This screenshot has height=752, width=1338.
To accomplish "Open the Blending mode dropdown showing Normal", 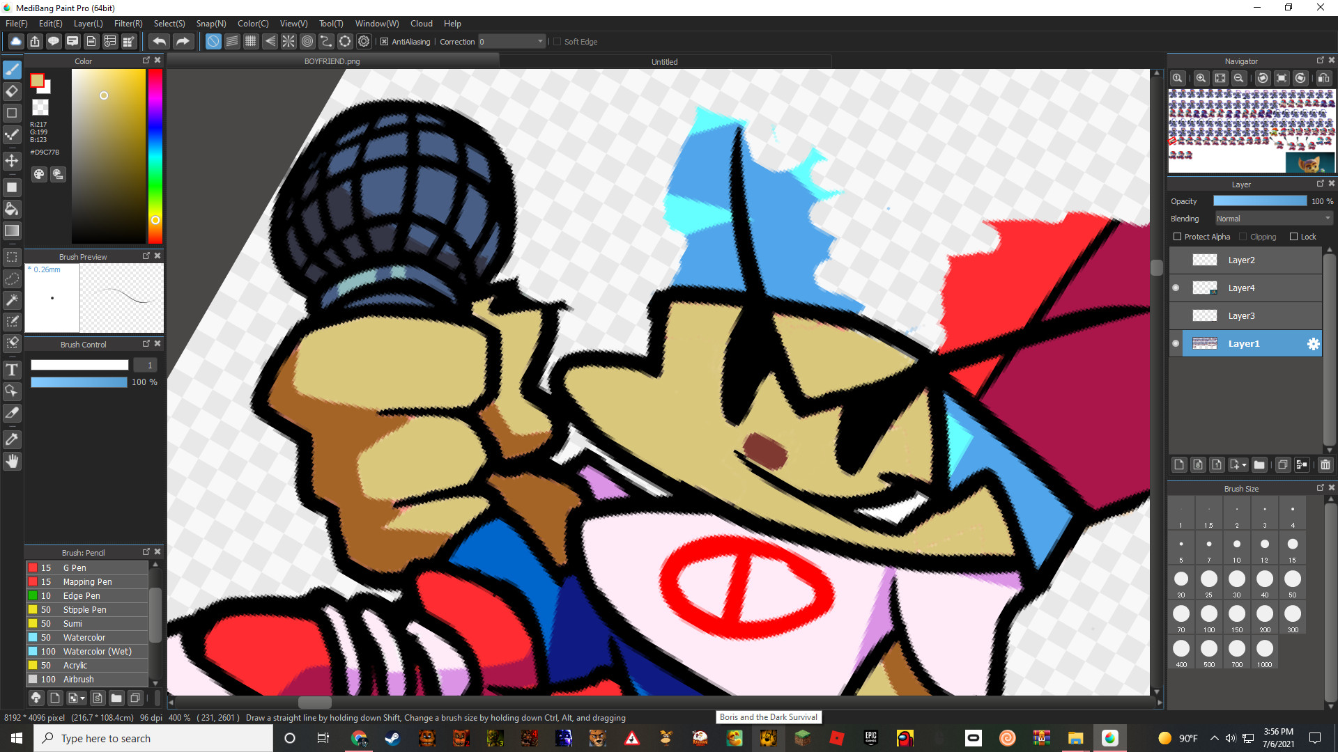I will click(x=1273, y=218).
